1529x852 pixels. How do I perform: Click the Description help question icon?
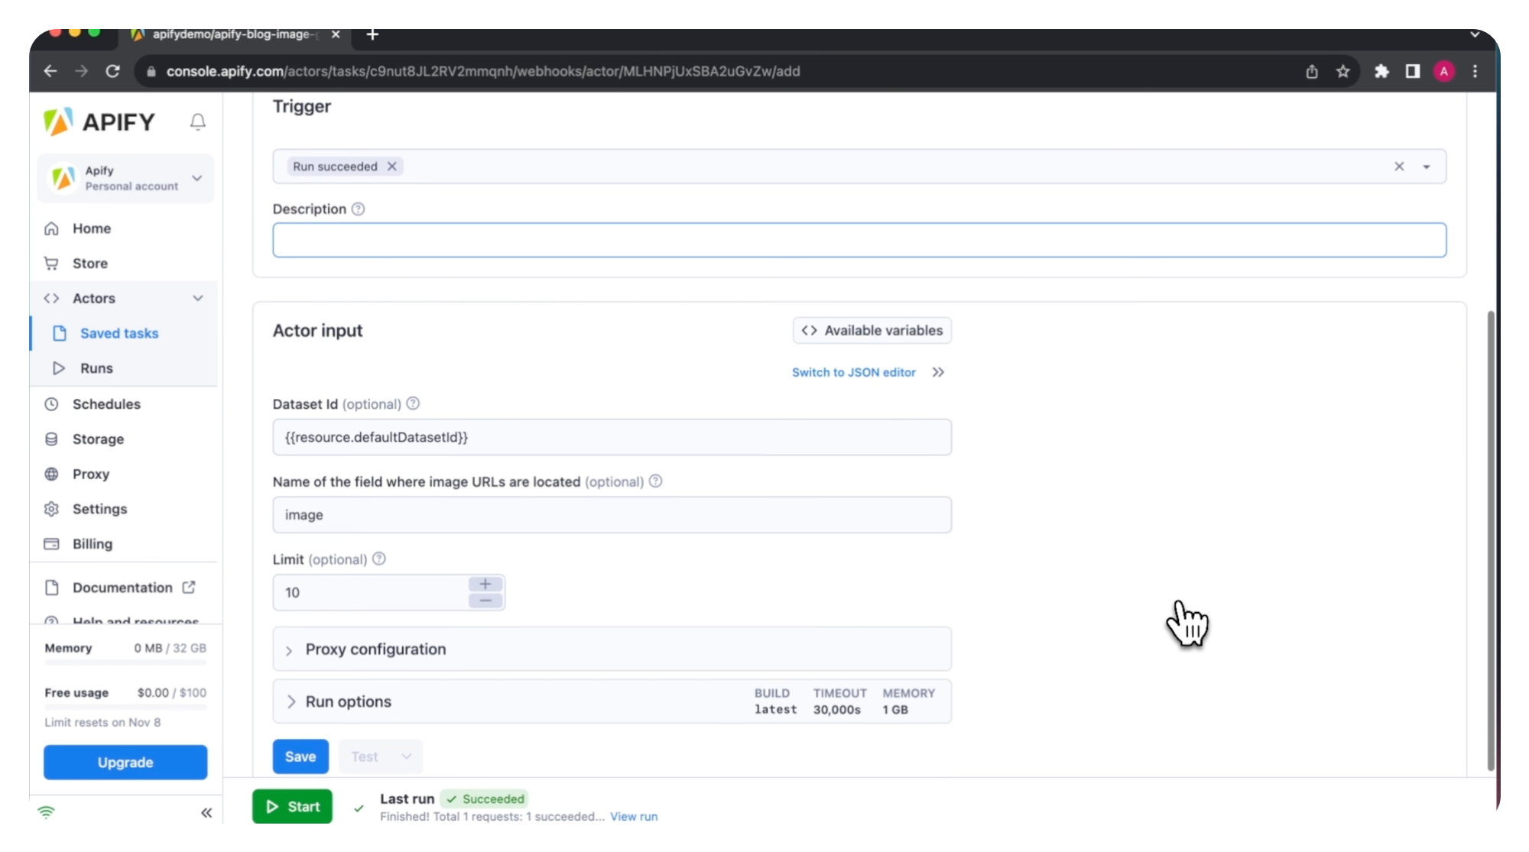[358, 209]
